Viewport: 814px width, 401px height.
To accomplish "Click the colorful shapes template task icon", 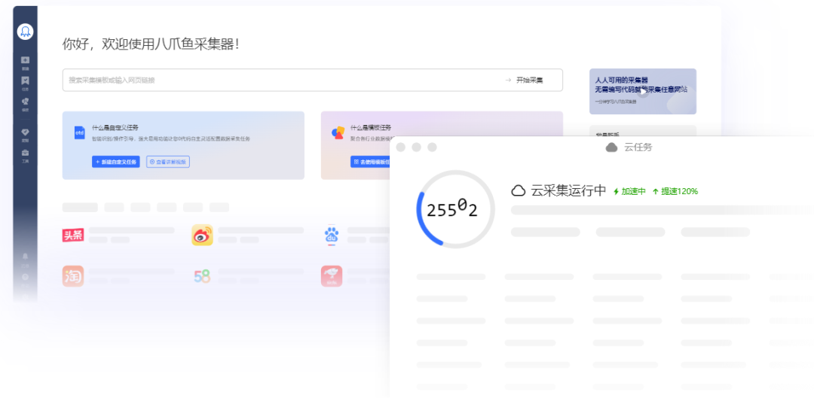I will click(338, 132).
